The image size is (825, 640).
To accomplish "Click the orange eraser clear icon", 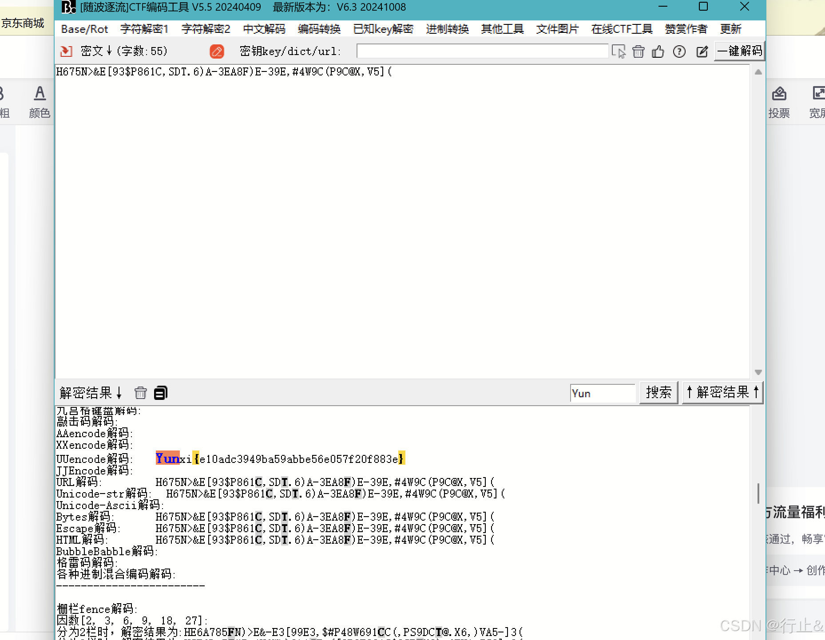I will point(217,51).
